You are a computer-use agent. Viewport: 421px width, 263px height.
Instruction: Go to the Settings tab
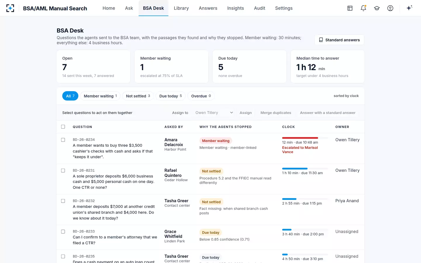coord(284,8)
